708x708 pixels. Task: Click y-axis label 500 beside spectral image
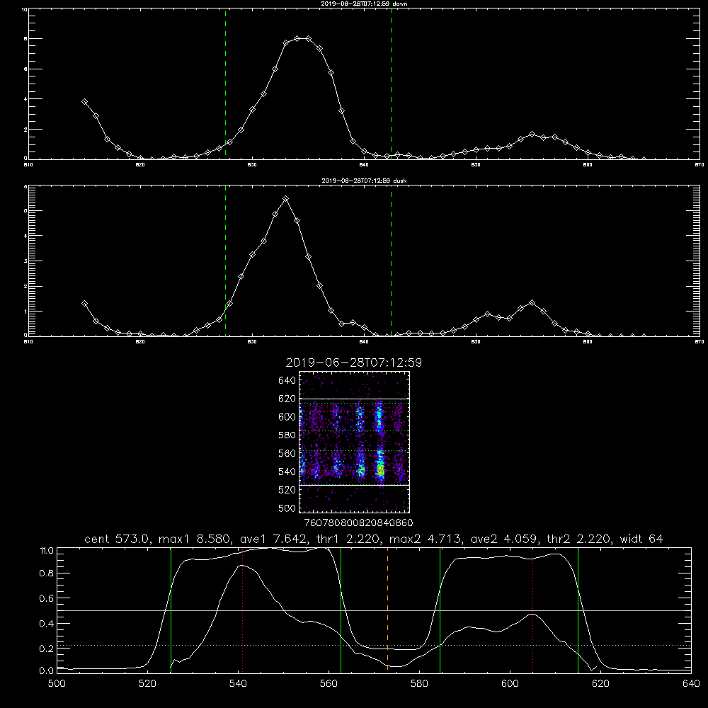click(287, 508)
